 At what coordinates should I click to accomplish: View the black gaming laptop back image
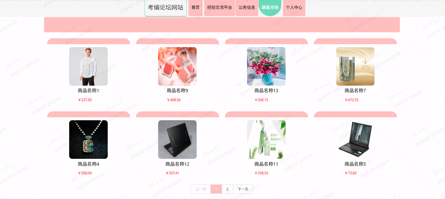(x=177, y=139)
